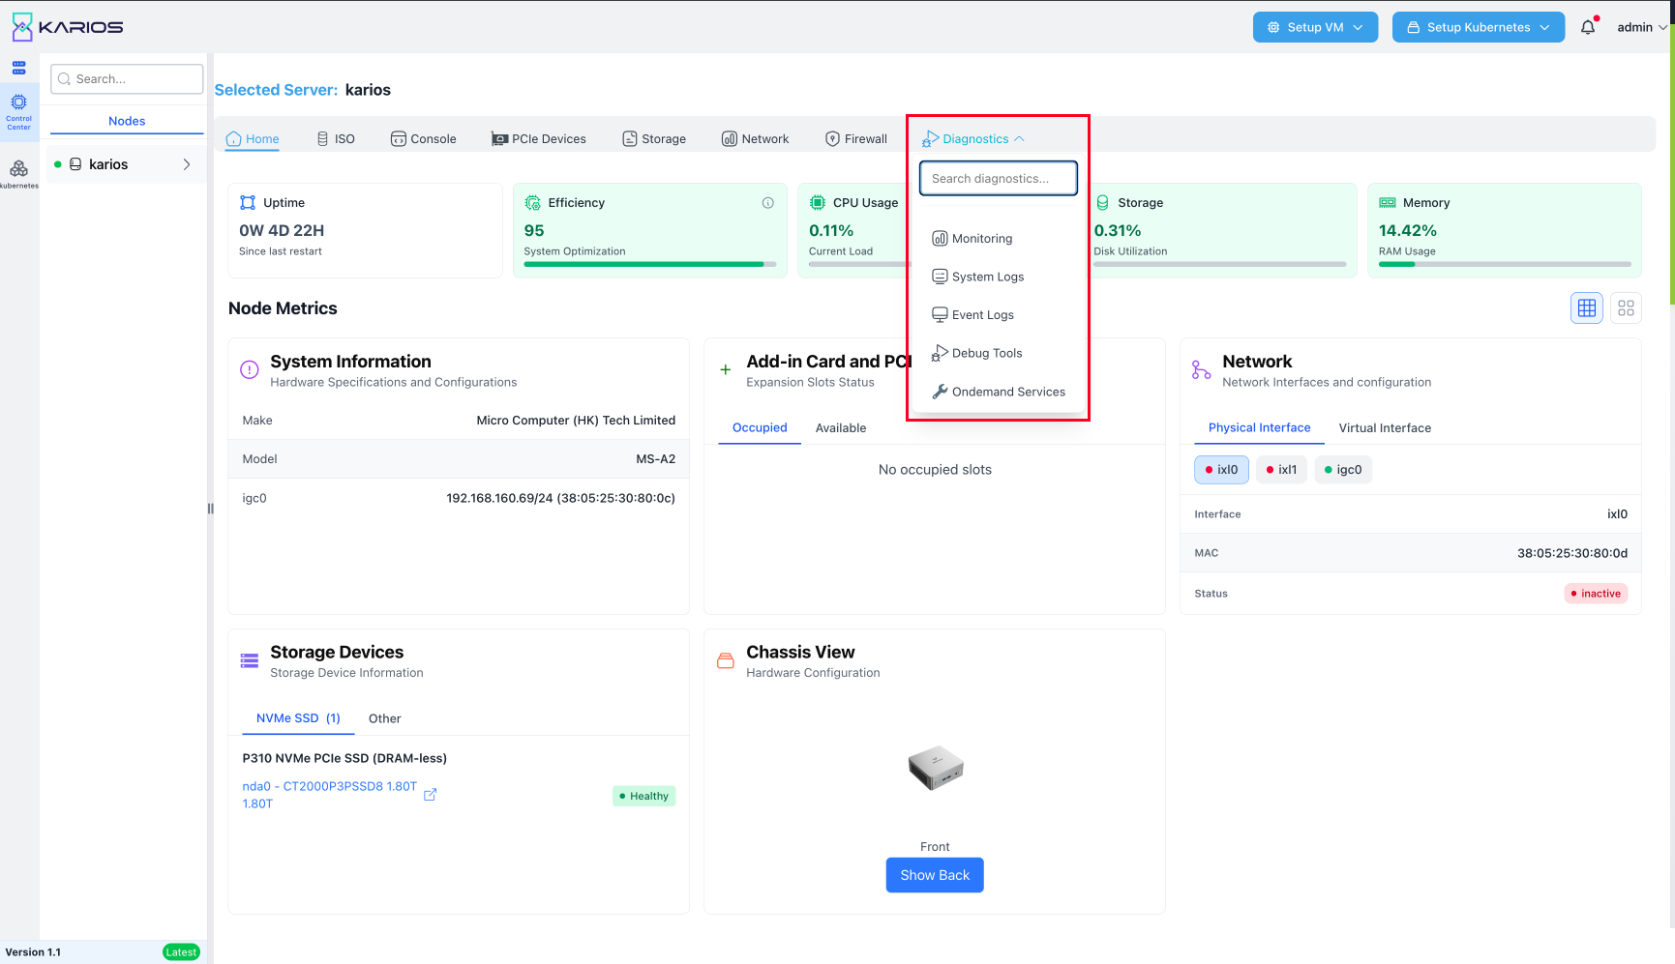Click the Karios logo
Image resolution: width=1675 pixels, height=964 pixels.
click(68, 27)
